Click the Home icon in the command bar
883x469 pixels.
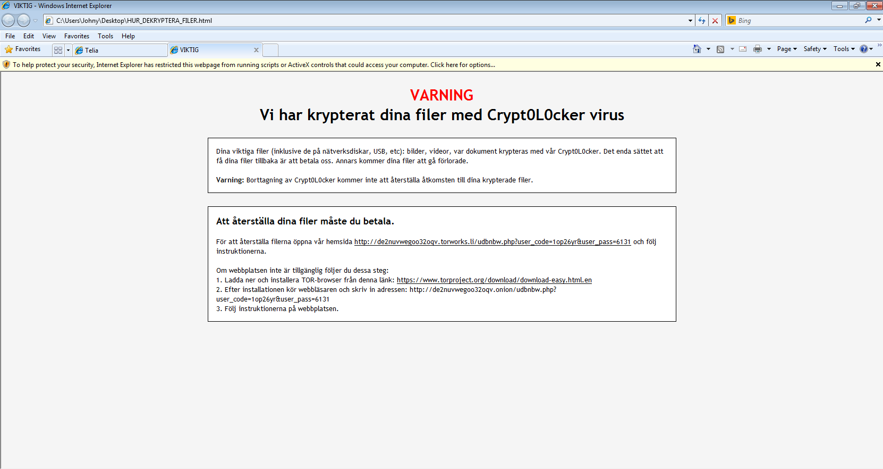tap(697, 49)
